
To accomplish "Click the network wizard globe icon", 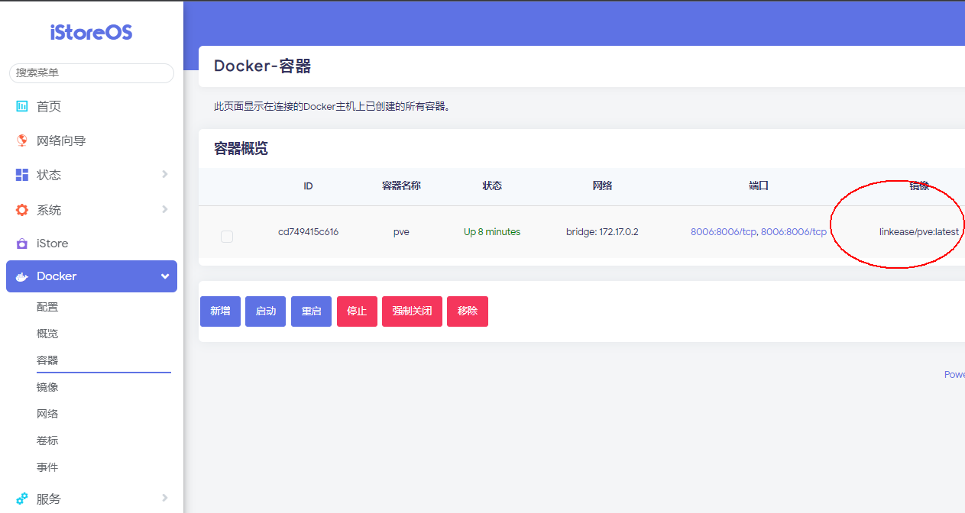I will 22,140.
